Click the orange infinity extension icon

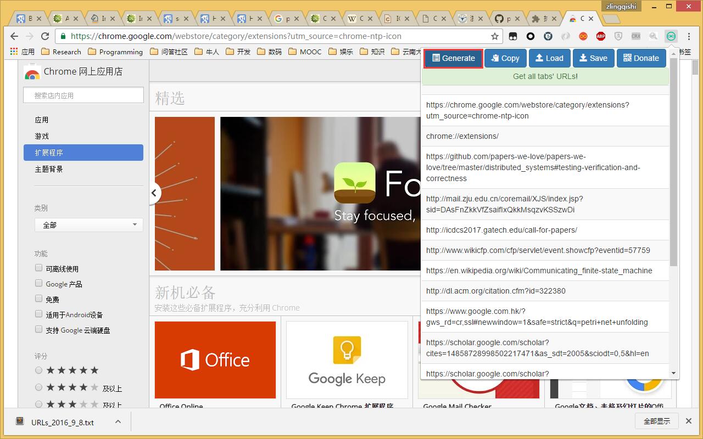point(583,36)
